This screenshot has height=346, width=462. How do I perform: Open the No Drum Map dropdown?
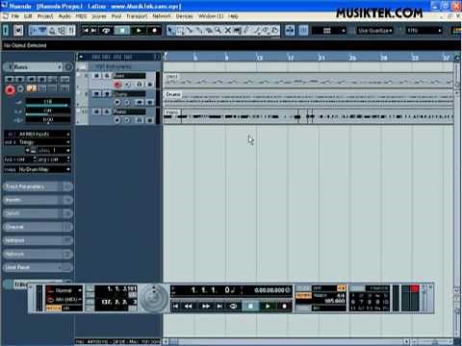[38, 169]
